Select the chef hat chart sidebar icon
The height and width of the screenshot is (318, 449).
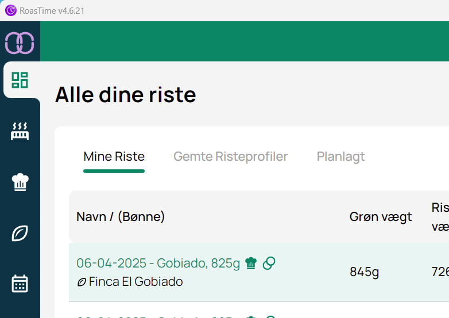20,182
